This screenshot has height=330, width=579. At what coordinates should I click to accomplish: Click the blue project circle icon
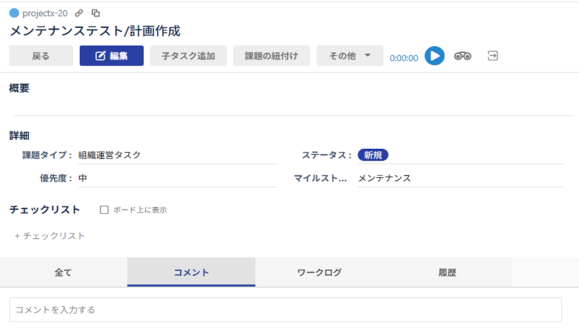pos(14,14)
